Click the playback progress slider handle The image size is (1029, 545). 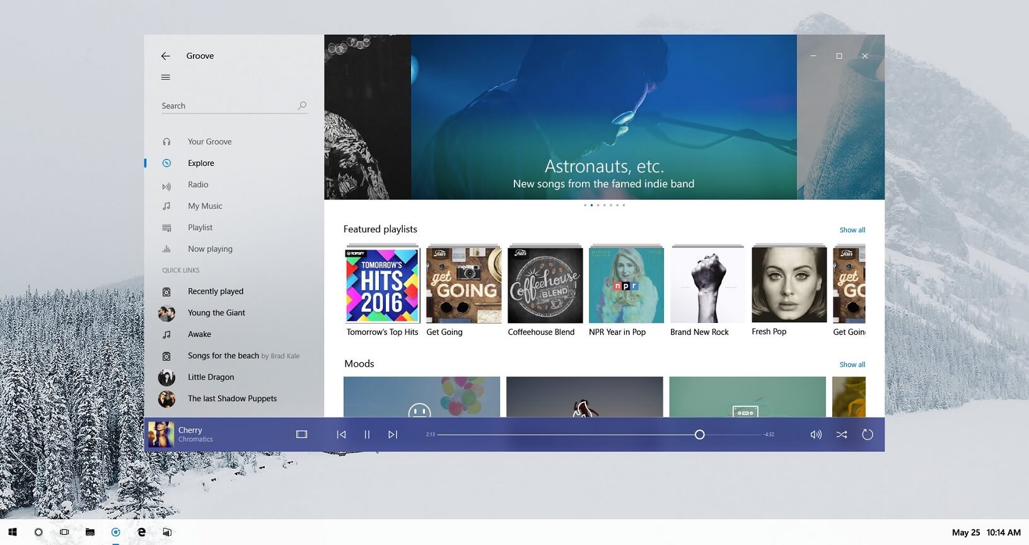click(x=699, y=435)
